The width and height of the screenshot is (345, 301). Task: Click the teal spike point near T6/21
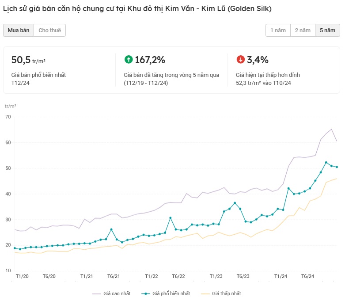[x=111, y=229]
